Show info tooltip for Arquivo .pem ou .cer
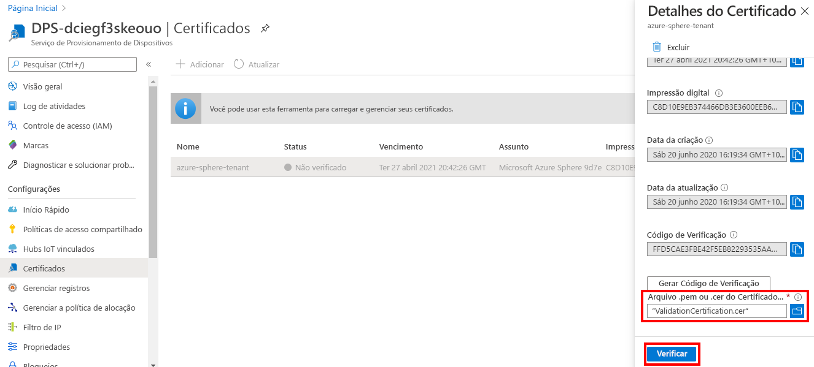814x367 pixels. 798,297
